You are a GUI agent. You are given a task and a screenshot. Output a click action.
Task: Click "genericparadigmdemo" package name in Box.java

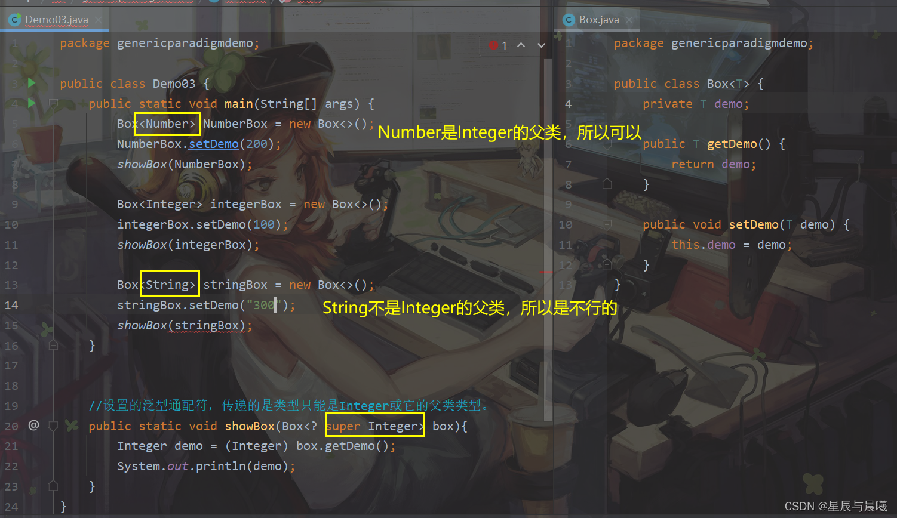click(739, 43)
